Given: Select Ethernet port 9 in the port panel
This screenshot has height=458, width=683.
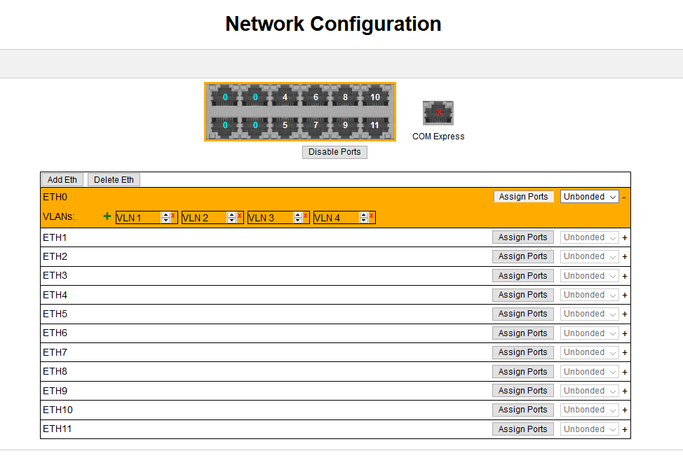Looking at the screenshot, I should point(344,125).
